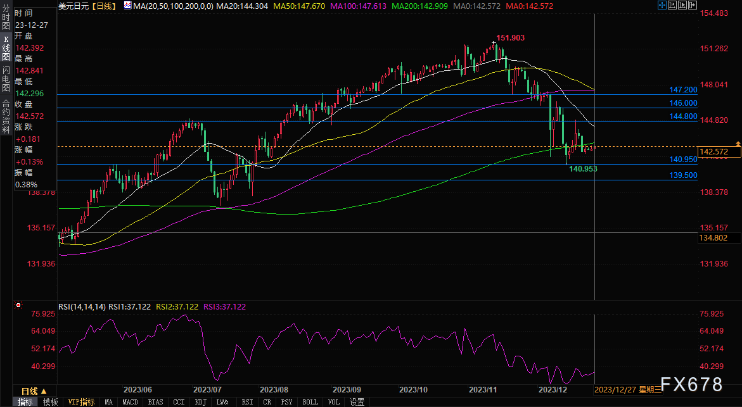Click the RSI3:37.122 magenta label
The width and height of the screenshot is (742, 407).
pos(225,307)
